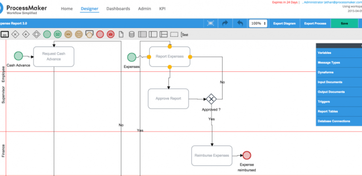The height and width of the screenshot is (176, 362).
Task: Open the Designer tab
Action: point(90,9)
